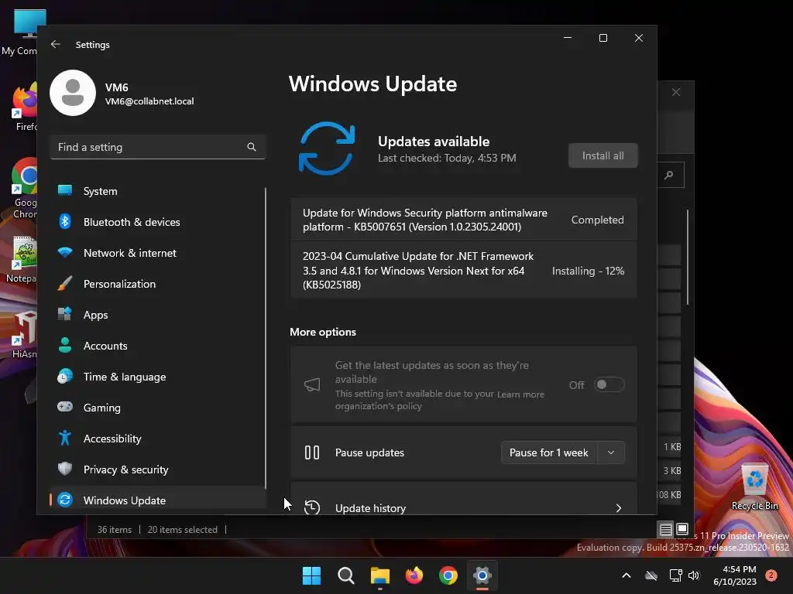This screenshot has height=594, width=793.
Task: Switch to large icons view in File Explorer
Action: 681,529
